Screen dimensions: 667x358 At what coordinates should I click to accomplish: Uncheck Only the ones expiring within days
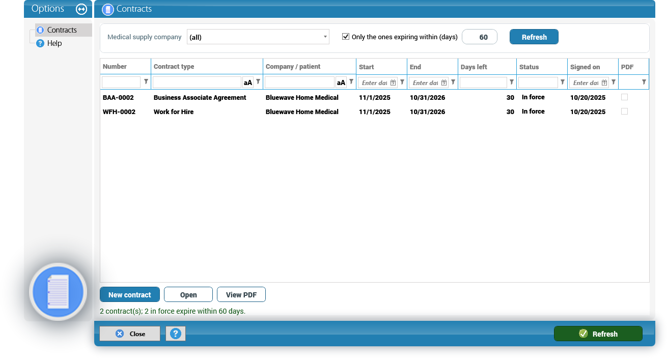click(x=346, y=37)
